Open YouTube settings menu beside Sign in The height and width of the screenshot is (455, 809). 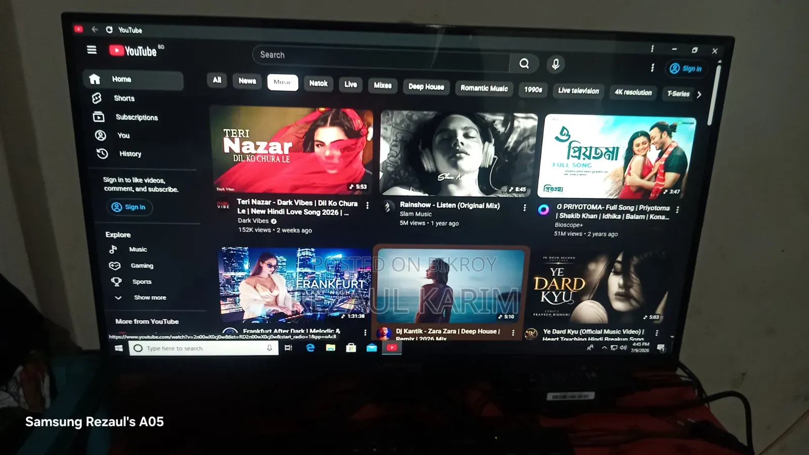point(652,68)
